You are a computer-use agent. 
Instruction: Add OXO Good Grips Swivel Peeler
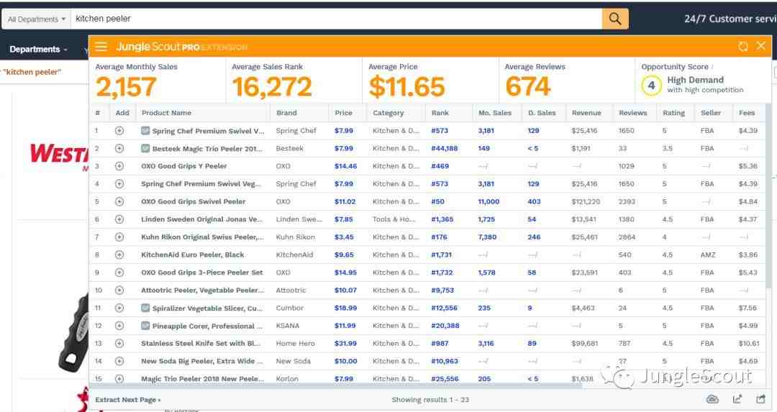pos(119,201)
